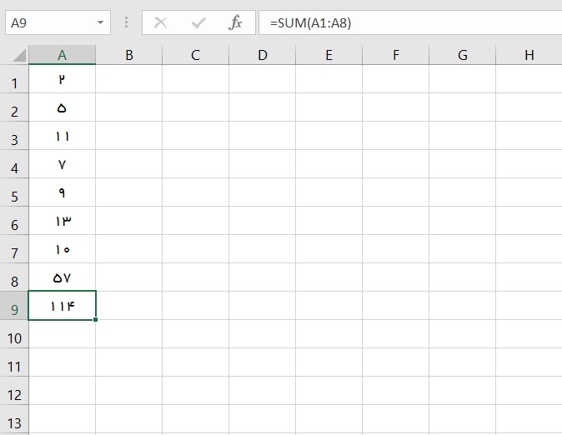Select row 12 header
The image size is (562, 435).
point(14,393)
